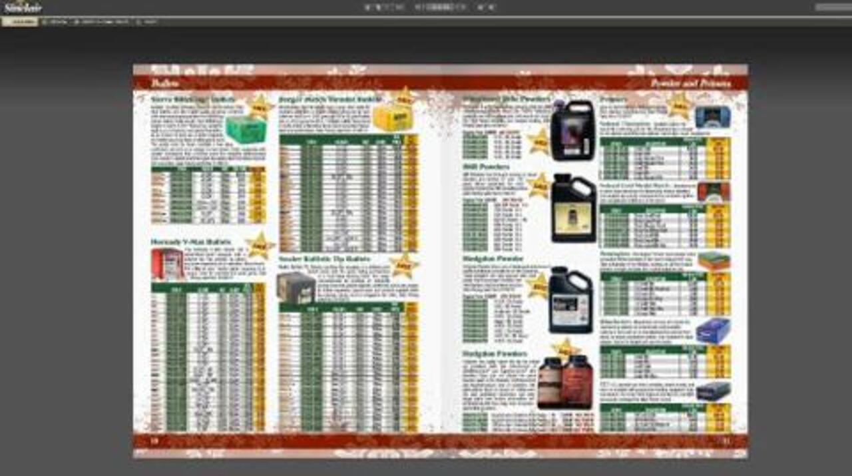
Task: Open the green and orange primer box image
Action: [x=714, y=260]
